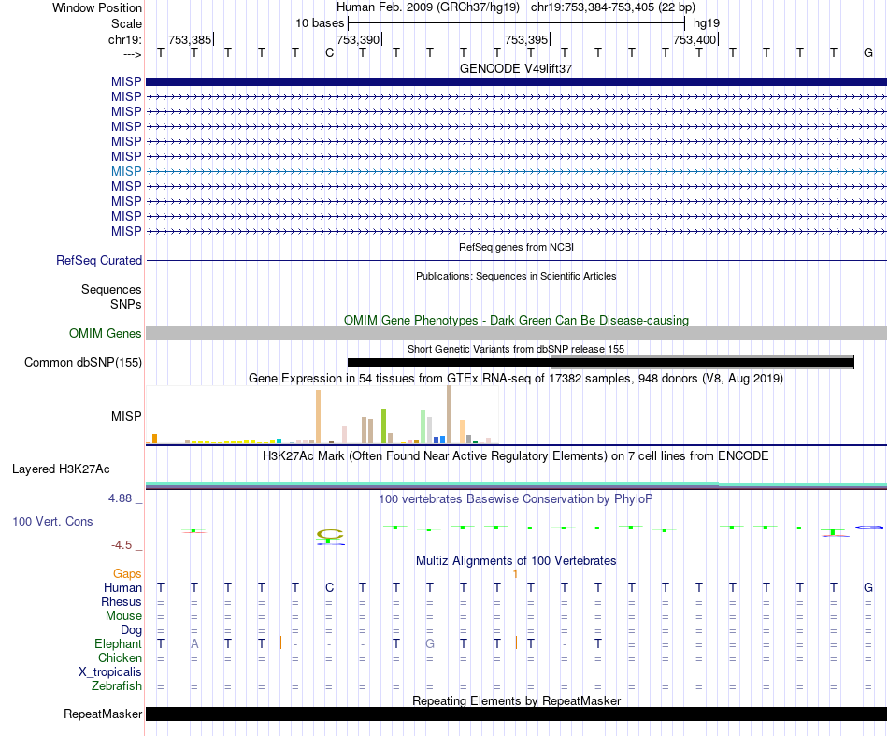Click the X_tropicalis alignment row label

110,672
